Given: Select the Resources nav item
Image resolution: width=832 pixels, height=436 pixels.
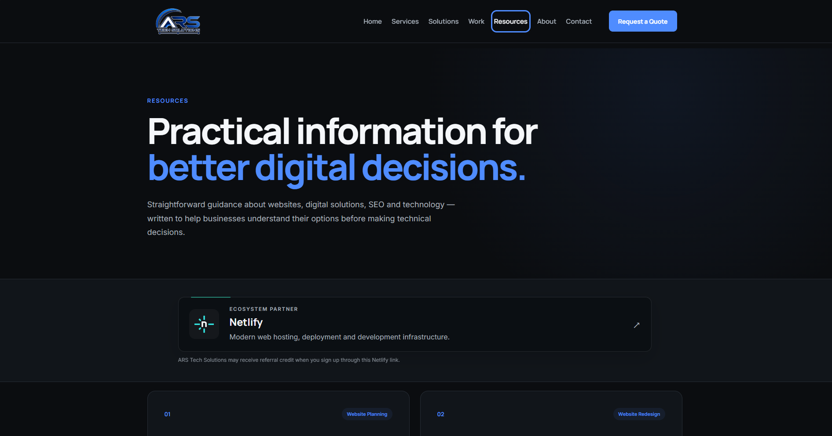Looking at the screenshot, I should point(510,22).
